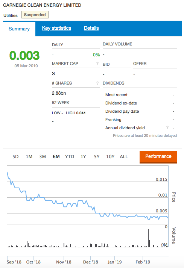Select the ALL chart range
184x268 pixels.
point(124,157)
